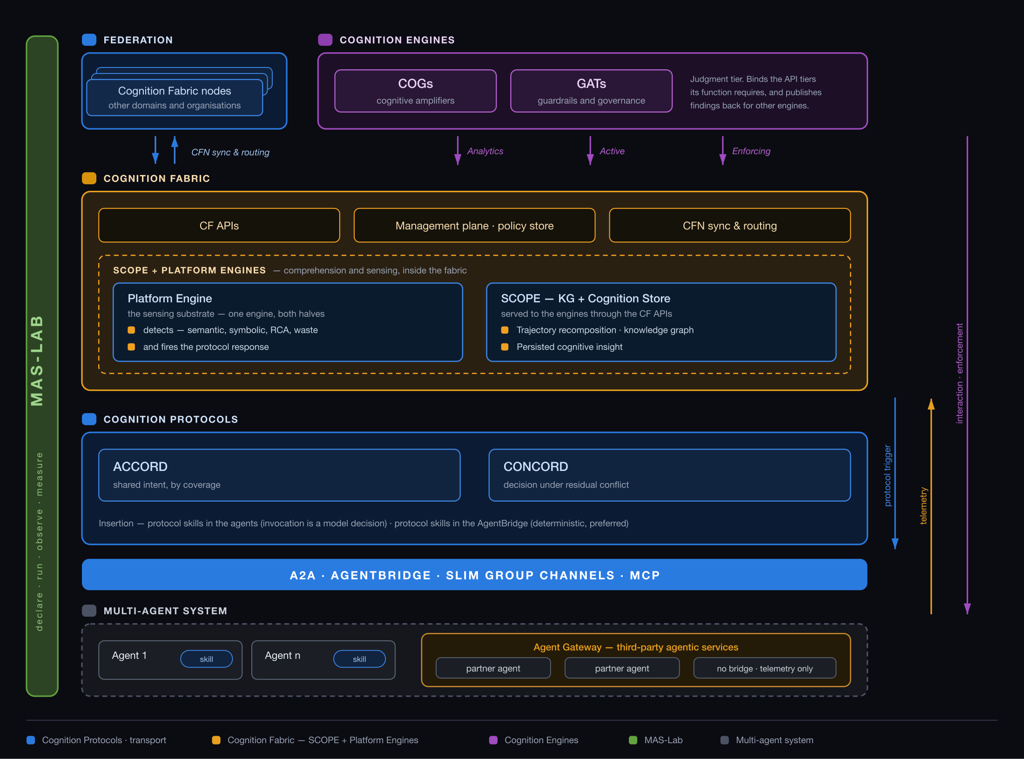This screenshot has height=759, width=1024.
Task: Click the orange legend dot for Cognition Fabric
Action: click(x=216, y=740)
